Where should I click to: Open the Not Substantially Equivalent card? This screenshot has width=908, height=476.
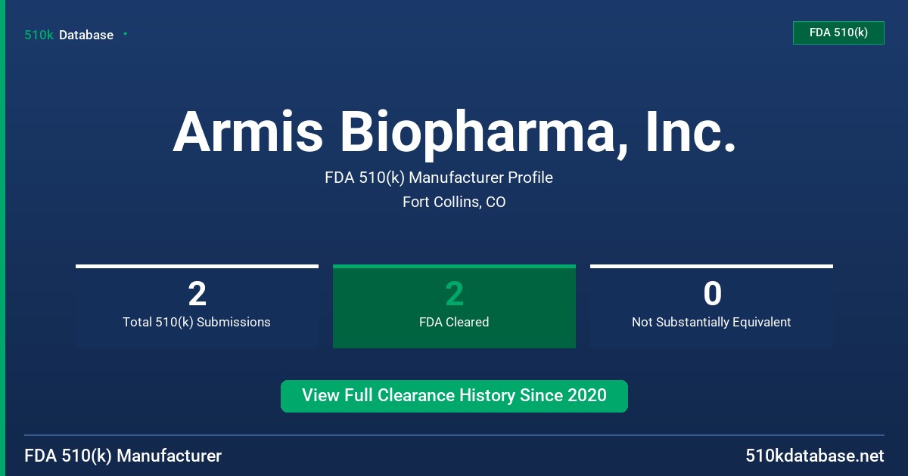coord(711,306)
